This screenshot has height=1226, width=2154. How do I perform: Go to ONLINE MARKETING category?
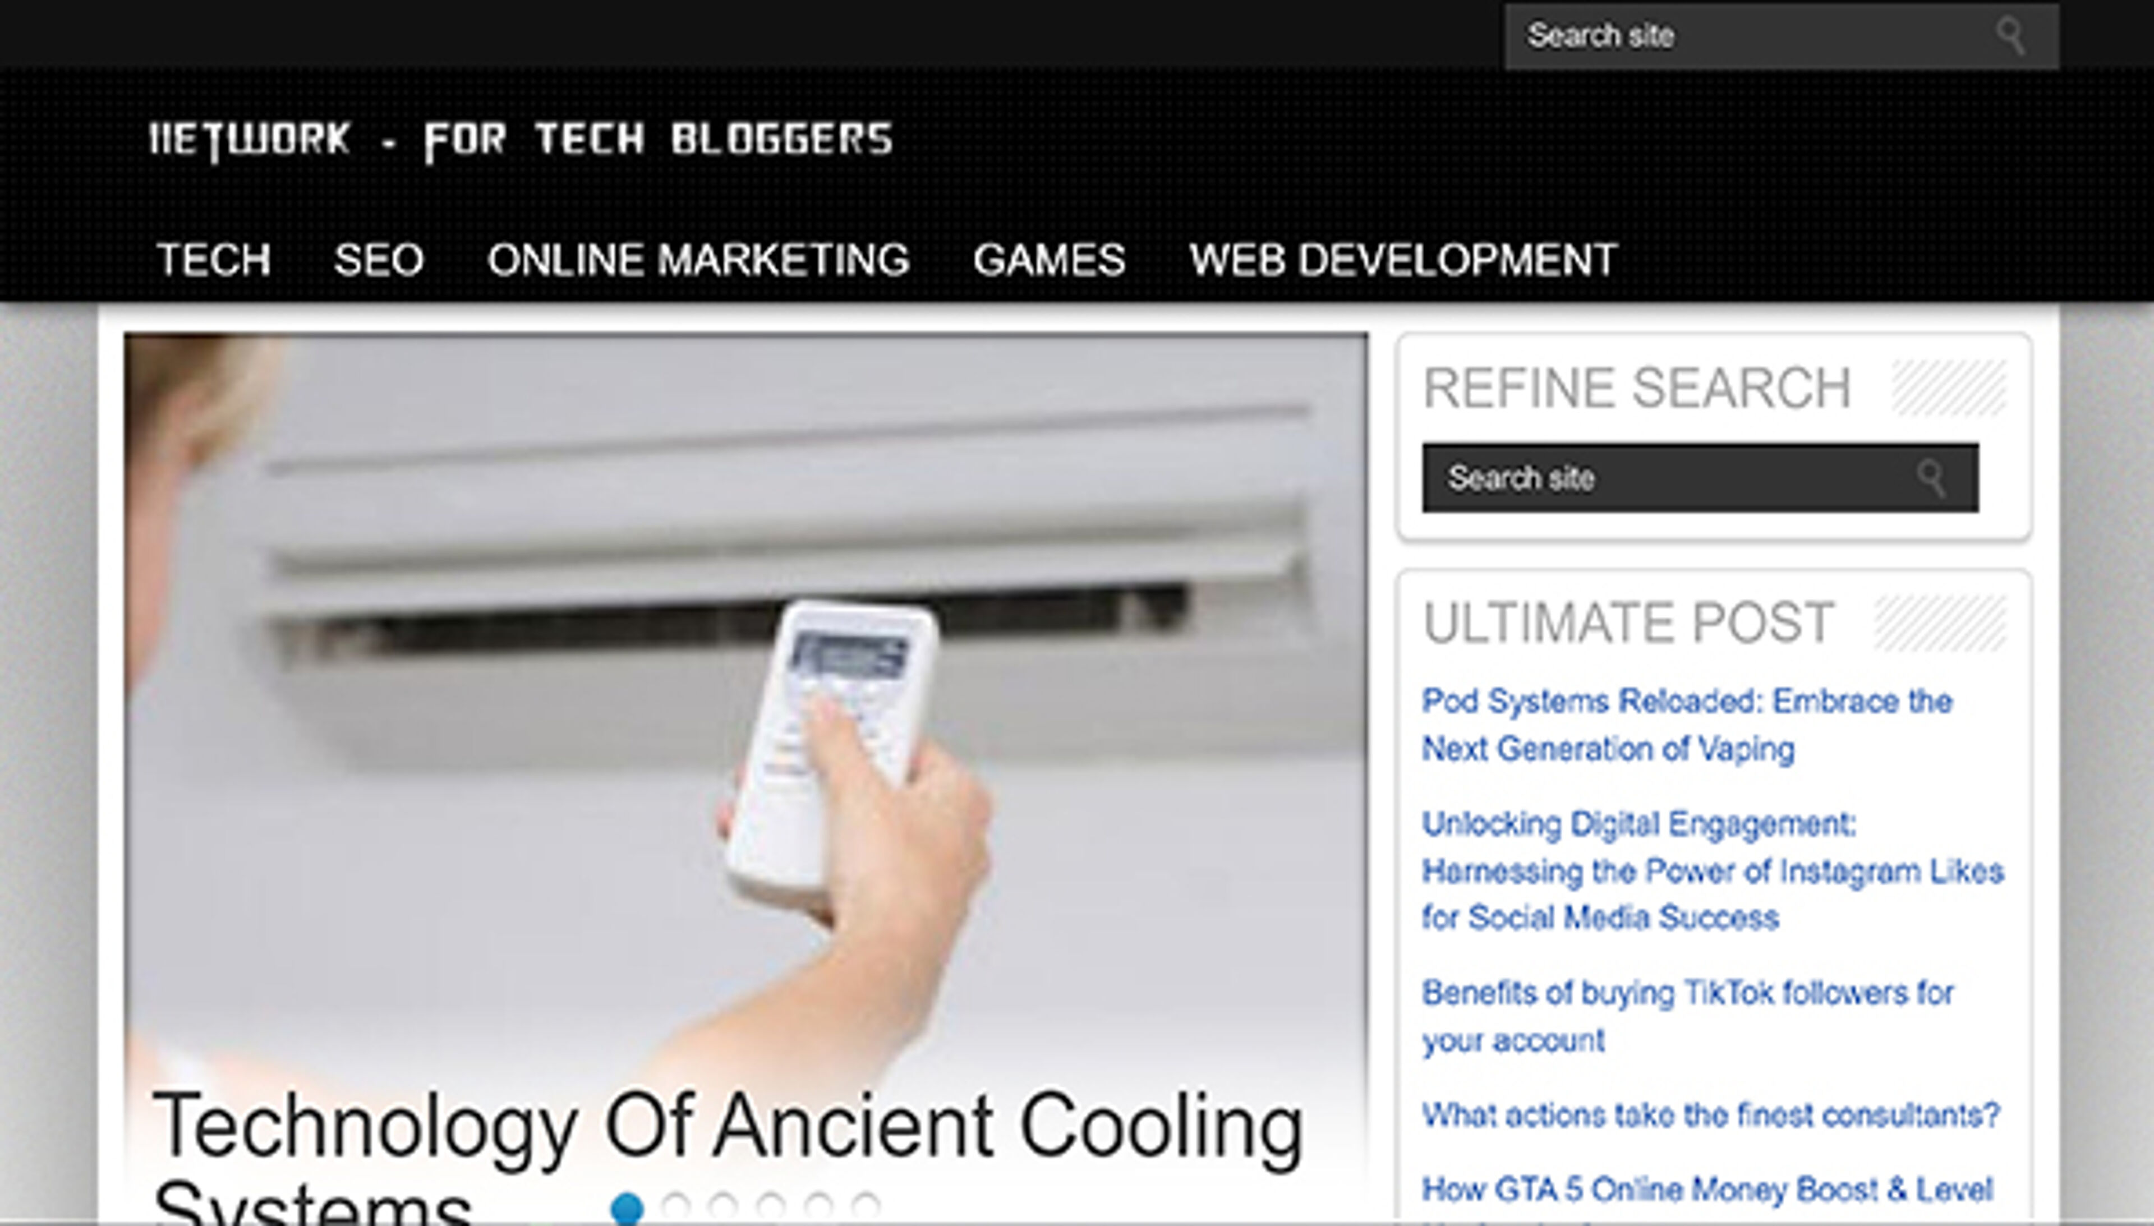[699, 259]
